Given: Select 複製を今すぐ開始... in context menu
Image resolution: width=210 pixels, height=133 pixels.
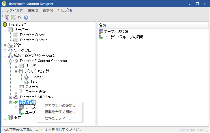Looking at the screenshot, I should click(x=60, y=112).
